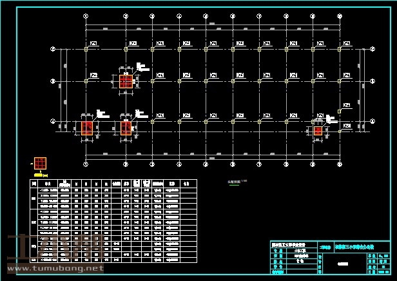Image resolution: width=397 pixels, height=281 pixels.
Task: Select the column schedule table header row
Action: coord(114,183)
